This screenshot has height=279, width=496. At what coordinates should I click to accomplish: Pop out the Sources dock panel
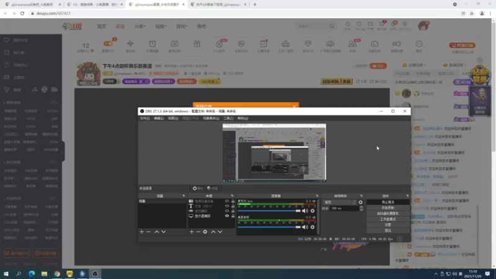click(232, 196)
